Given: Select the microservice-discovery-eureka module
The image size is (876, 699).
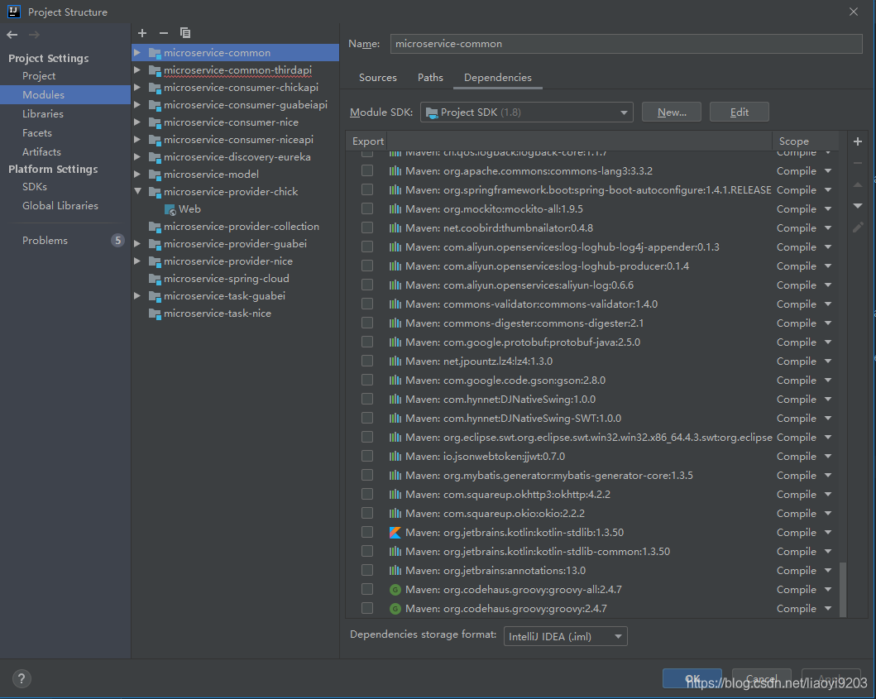Looking at the screenshot, I should point(237,157).
